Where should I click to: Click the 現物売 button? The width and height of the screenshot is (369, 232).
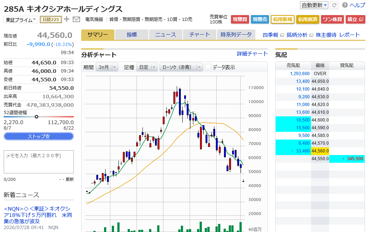pos(260,19)
